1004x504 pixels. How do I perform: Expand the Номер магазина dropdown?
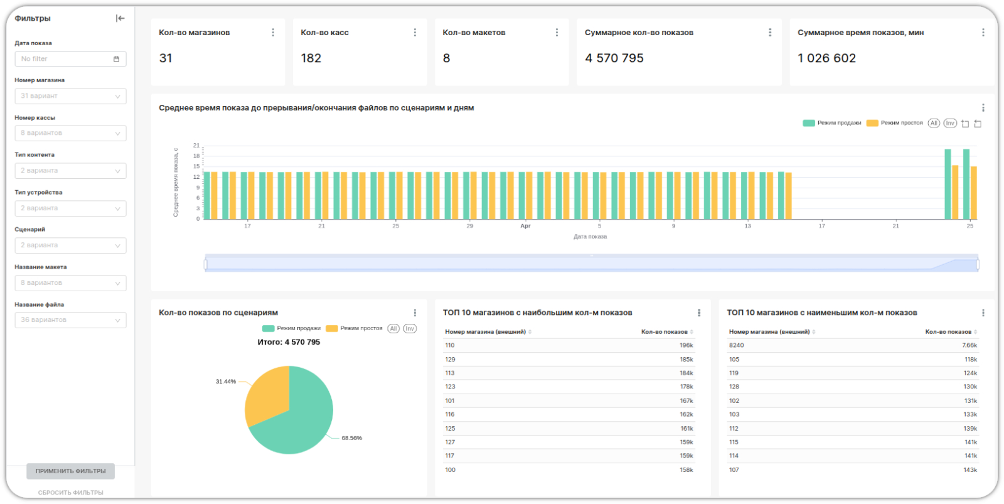tap(70, 96)
